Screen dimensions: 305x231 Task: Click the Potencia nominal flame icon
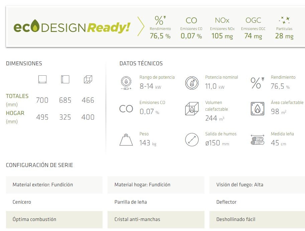click(x=192, y=83)
